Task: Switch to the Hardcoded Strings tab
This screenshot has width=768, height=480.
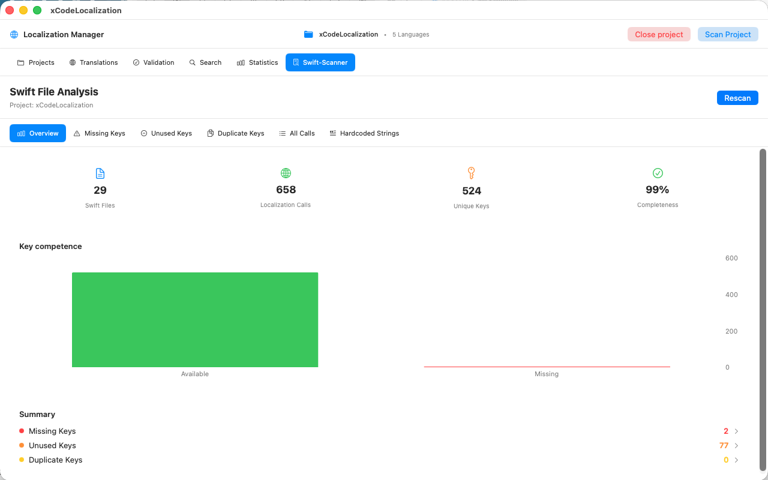Action: point(364,133)
